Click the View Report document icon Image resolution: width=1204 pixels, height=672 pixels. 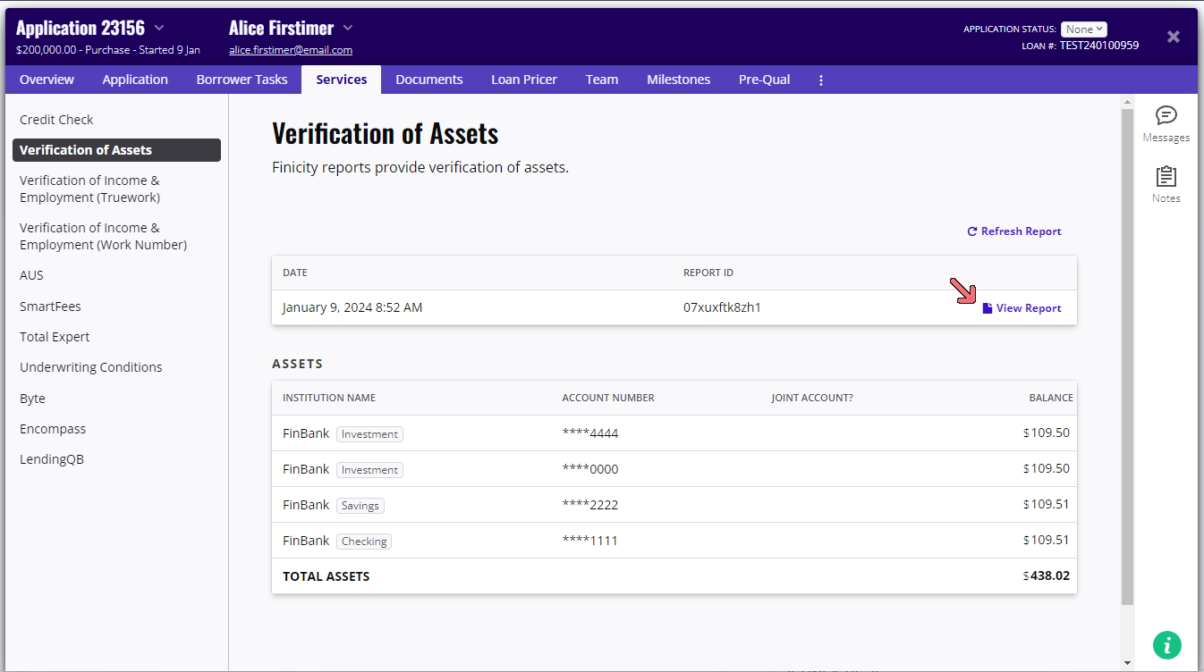pyautogui.click(x=988, y=308)
